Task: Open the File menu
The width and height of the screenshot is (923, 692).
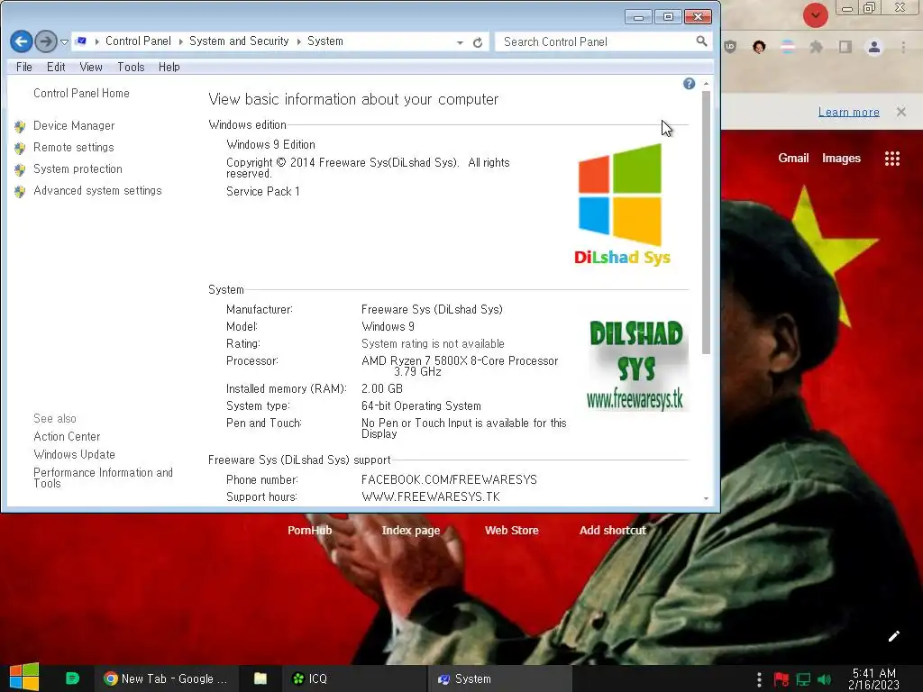Action: pos(24,67)
